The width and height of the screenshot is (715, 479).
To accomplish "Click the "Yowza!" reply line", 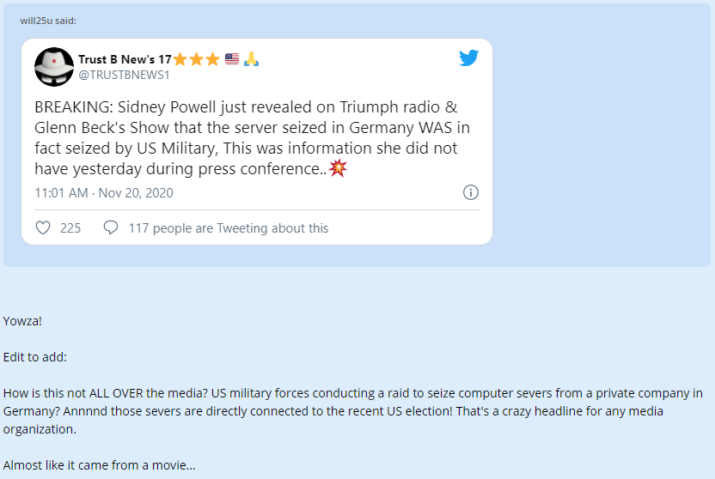I will 22,321.
